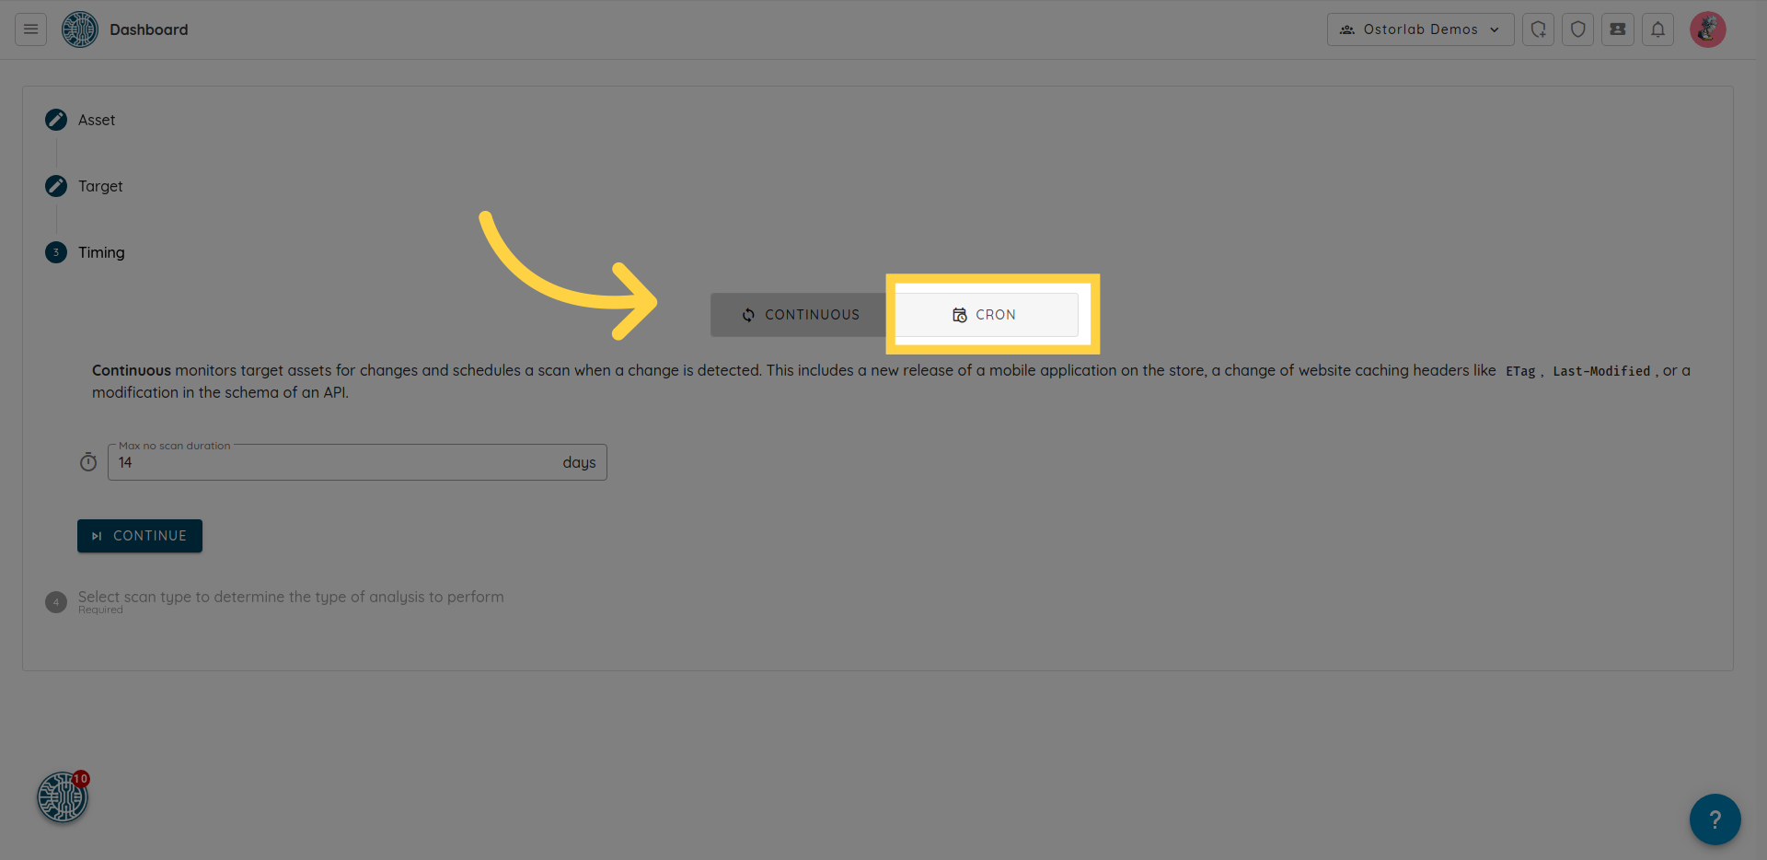This screenshot has width=1767, height=860.
Task: Expand the Asset step via its pencil icon
Action: click(56, 120)
